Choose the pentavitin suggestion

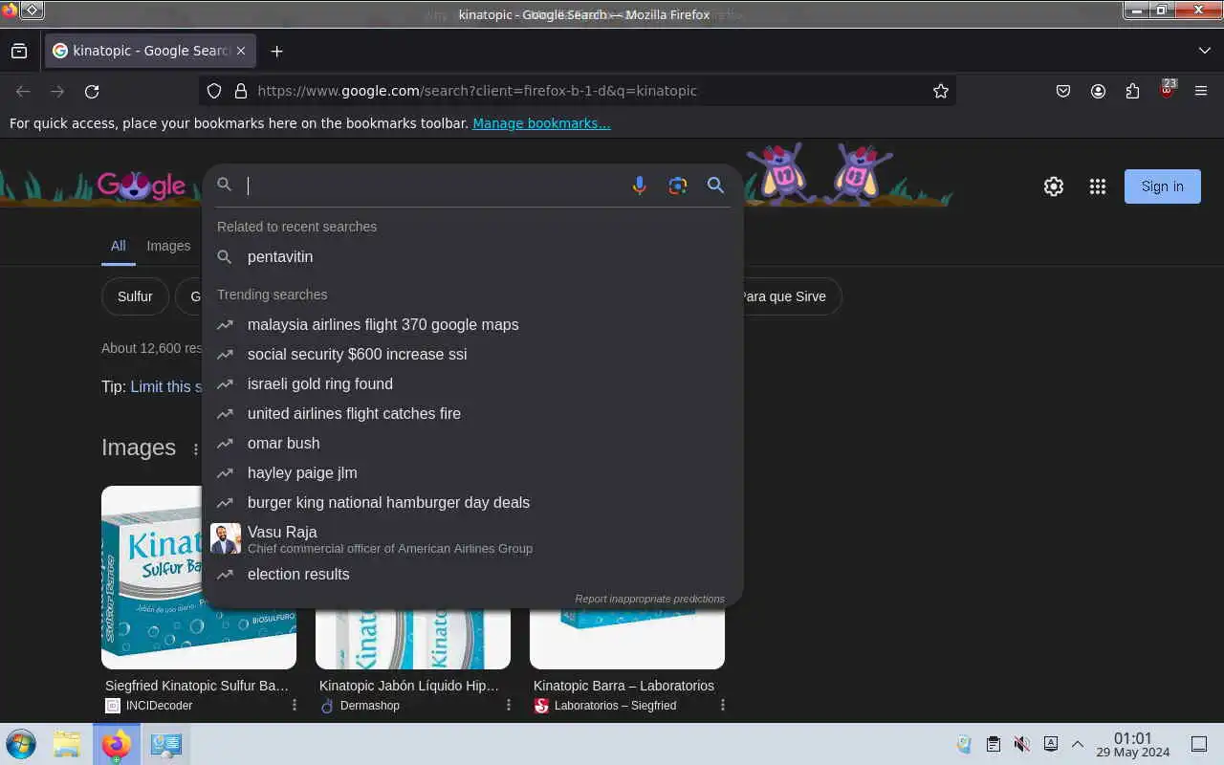[473, 256]
